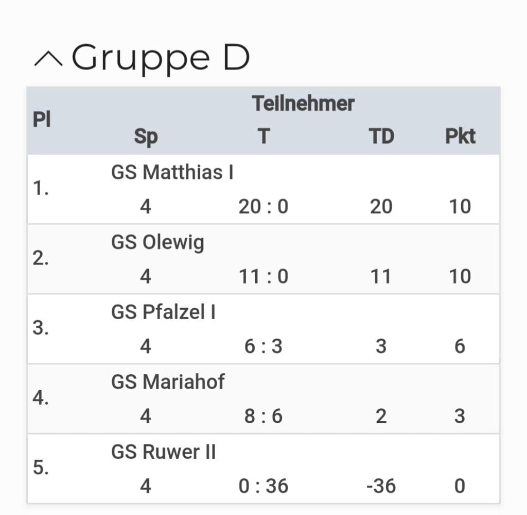Click the goal difference -36 cell
Image resolution: width=527 pixels, height=515 pixels.
[381, 486]
